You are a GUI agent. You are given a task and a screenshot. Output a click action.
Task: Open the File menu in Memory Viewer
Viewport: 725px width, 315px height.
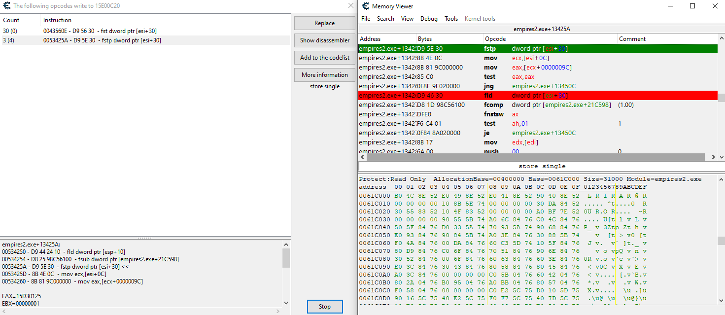point(365,19)
